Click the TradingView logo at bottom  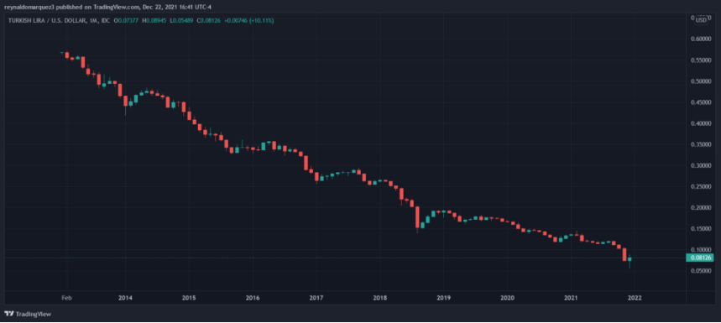[x=28, y=315]
